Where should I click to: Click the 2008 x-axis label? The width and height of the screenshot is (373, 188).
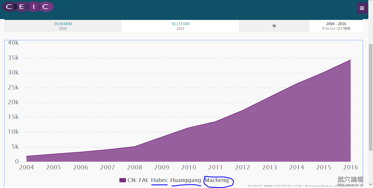pos(134,167)
